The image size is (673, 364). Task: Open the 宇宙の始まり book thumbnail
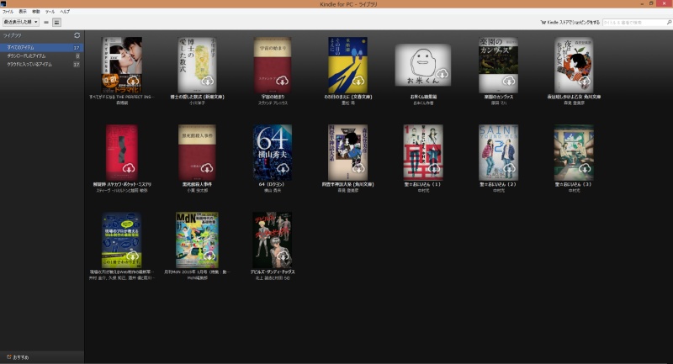[x=272, y=65]
